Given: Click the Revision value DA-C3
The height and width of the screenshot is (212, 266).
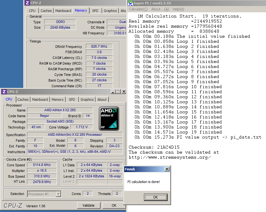Looking at the screenshot, I should pyautogui.click(x=114, y=146).
